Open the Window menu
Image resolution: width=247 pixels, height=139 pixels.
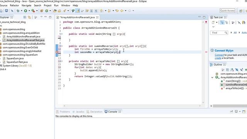coord(66,5)
